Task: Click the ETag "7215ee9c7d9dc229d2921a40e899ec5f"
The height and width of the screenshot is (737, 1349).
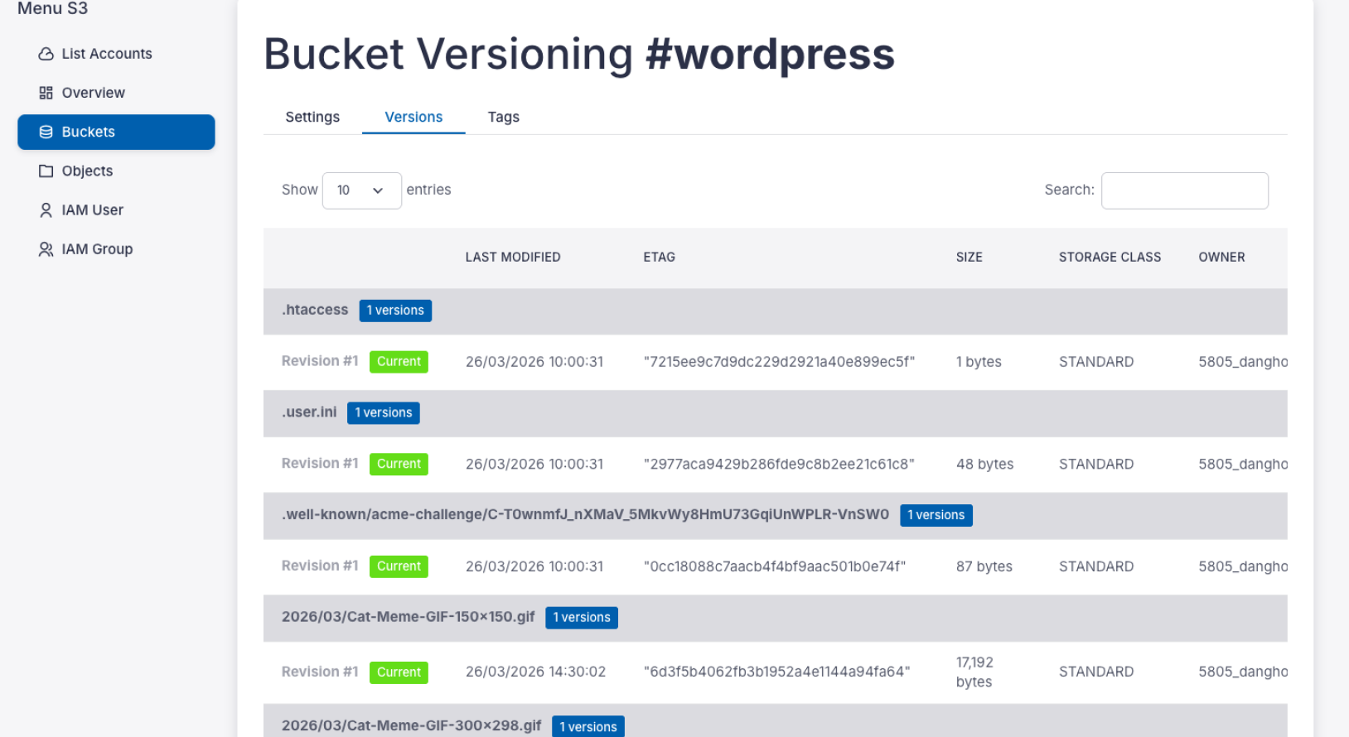Action: [780, 362]
